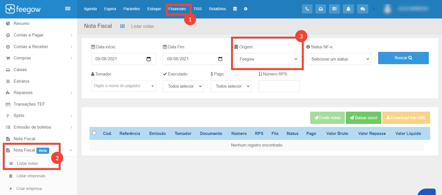The height and width of the screenshot is (195, 442).
Task: Click Download lote XML button
Action: [x=406, y=118]
